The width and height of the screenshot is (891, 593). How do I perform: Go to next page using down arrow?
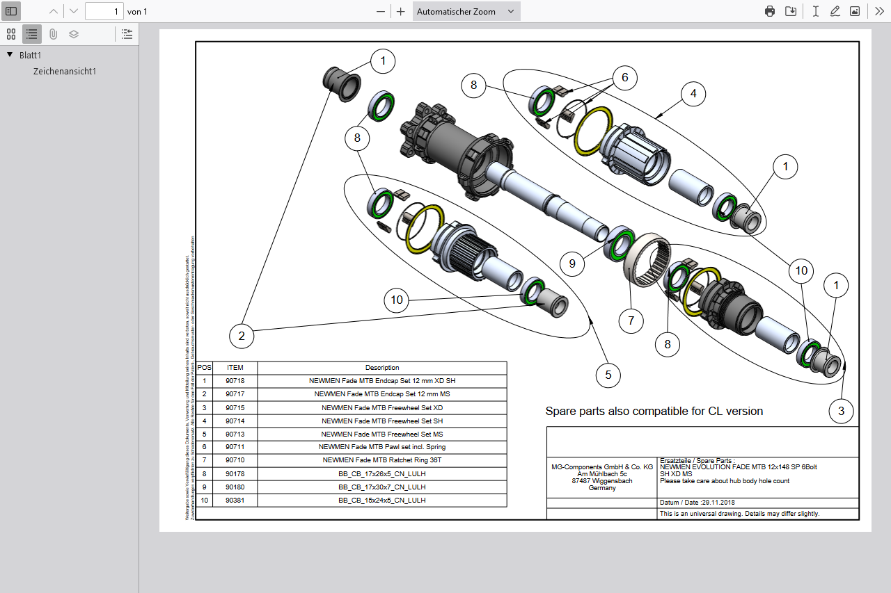tap(74, 11)
